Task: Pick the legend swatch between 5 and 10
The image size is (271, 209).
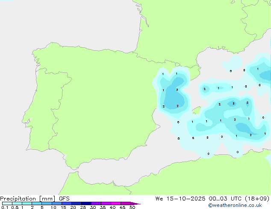Action: pos(47,203)
